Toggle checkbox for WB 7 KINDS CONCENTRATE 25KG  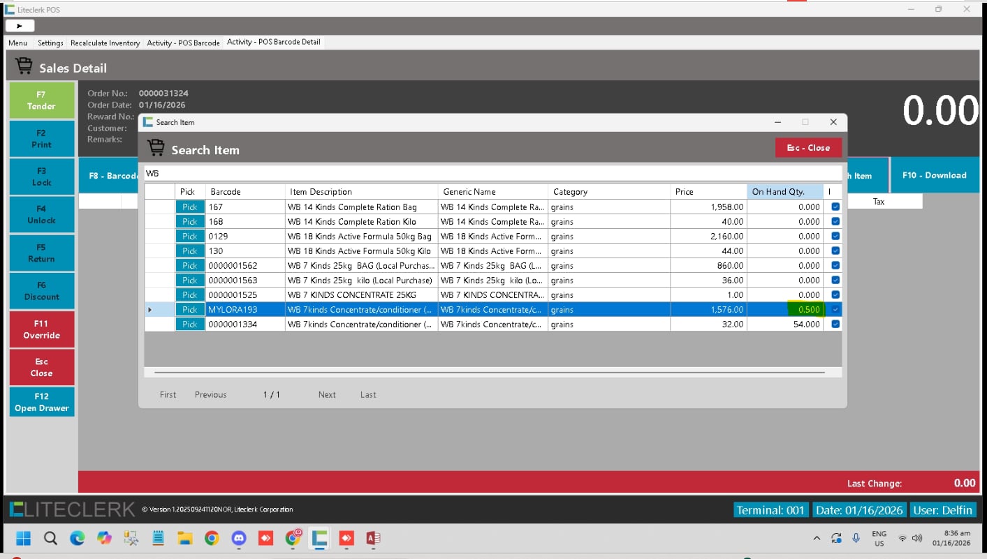tap(835, 295)
